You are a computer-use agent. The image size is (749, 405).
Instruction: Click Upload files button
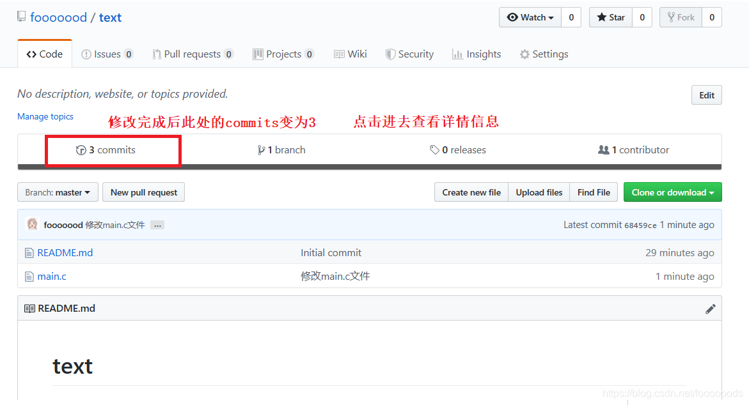click(x=539, y=192)
